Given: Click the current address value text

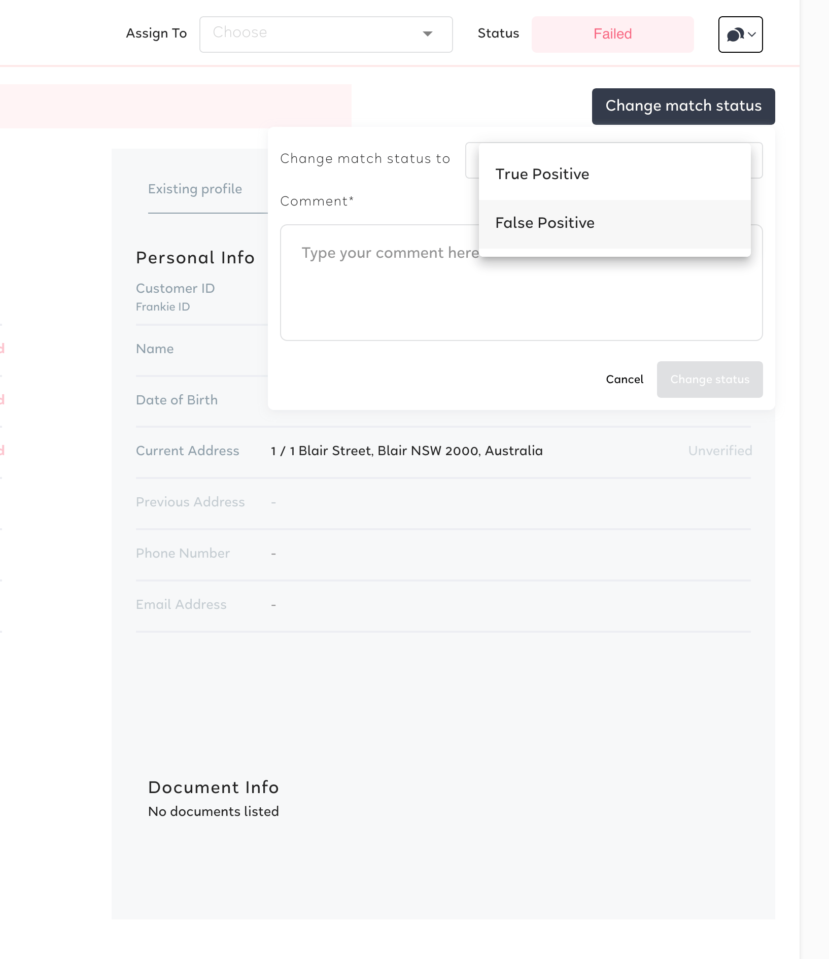Looking at the screenshot, I should (406, 451).
